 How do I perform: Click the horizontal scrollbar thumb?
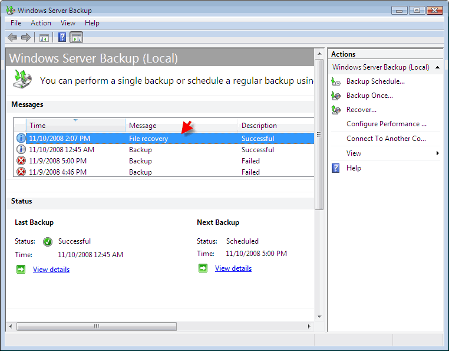(97, 326)
